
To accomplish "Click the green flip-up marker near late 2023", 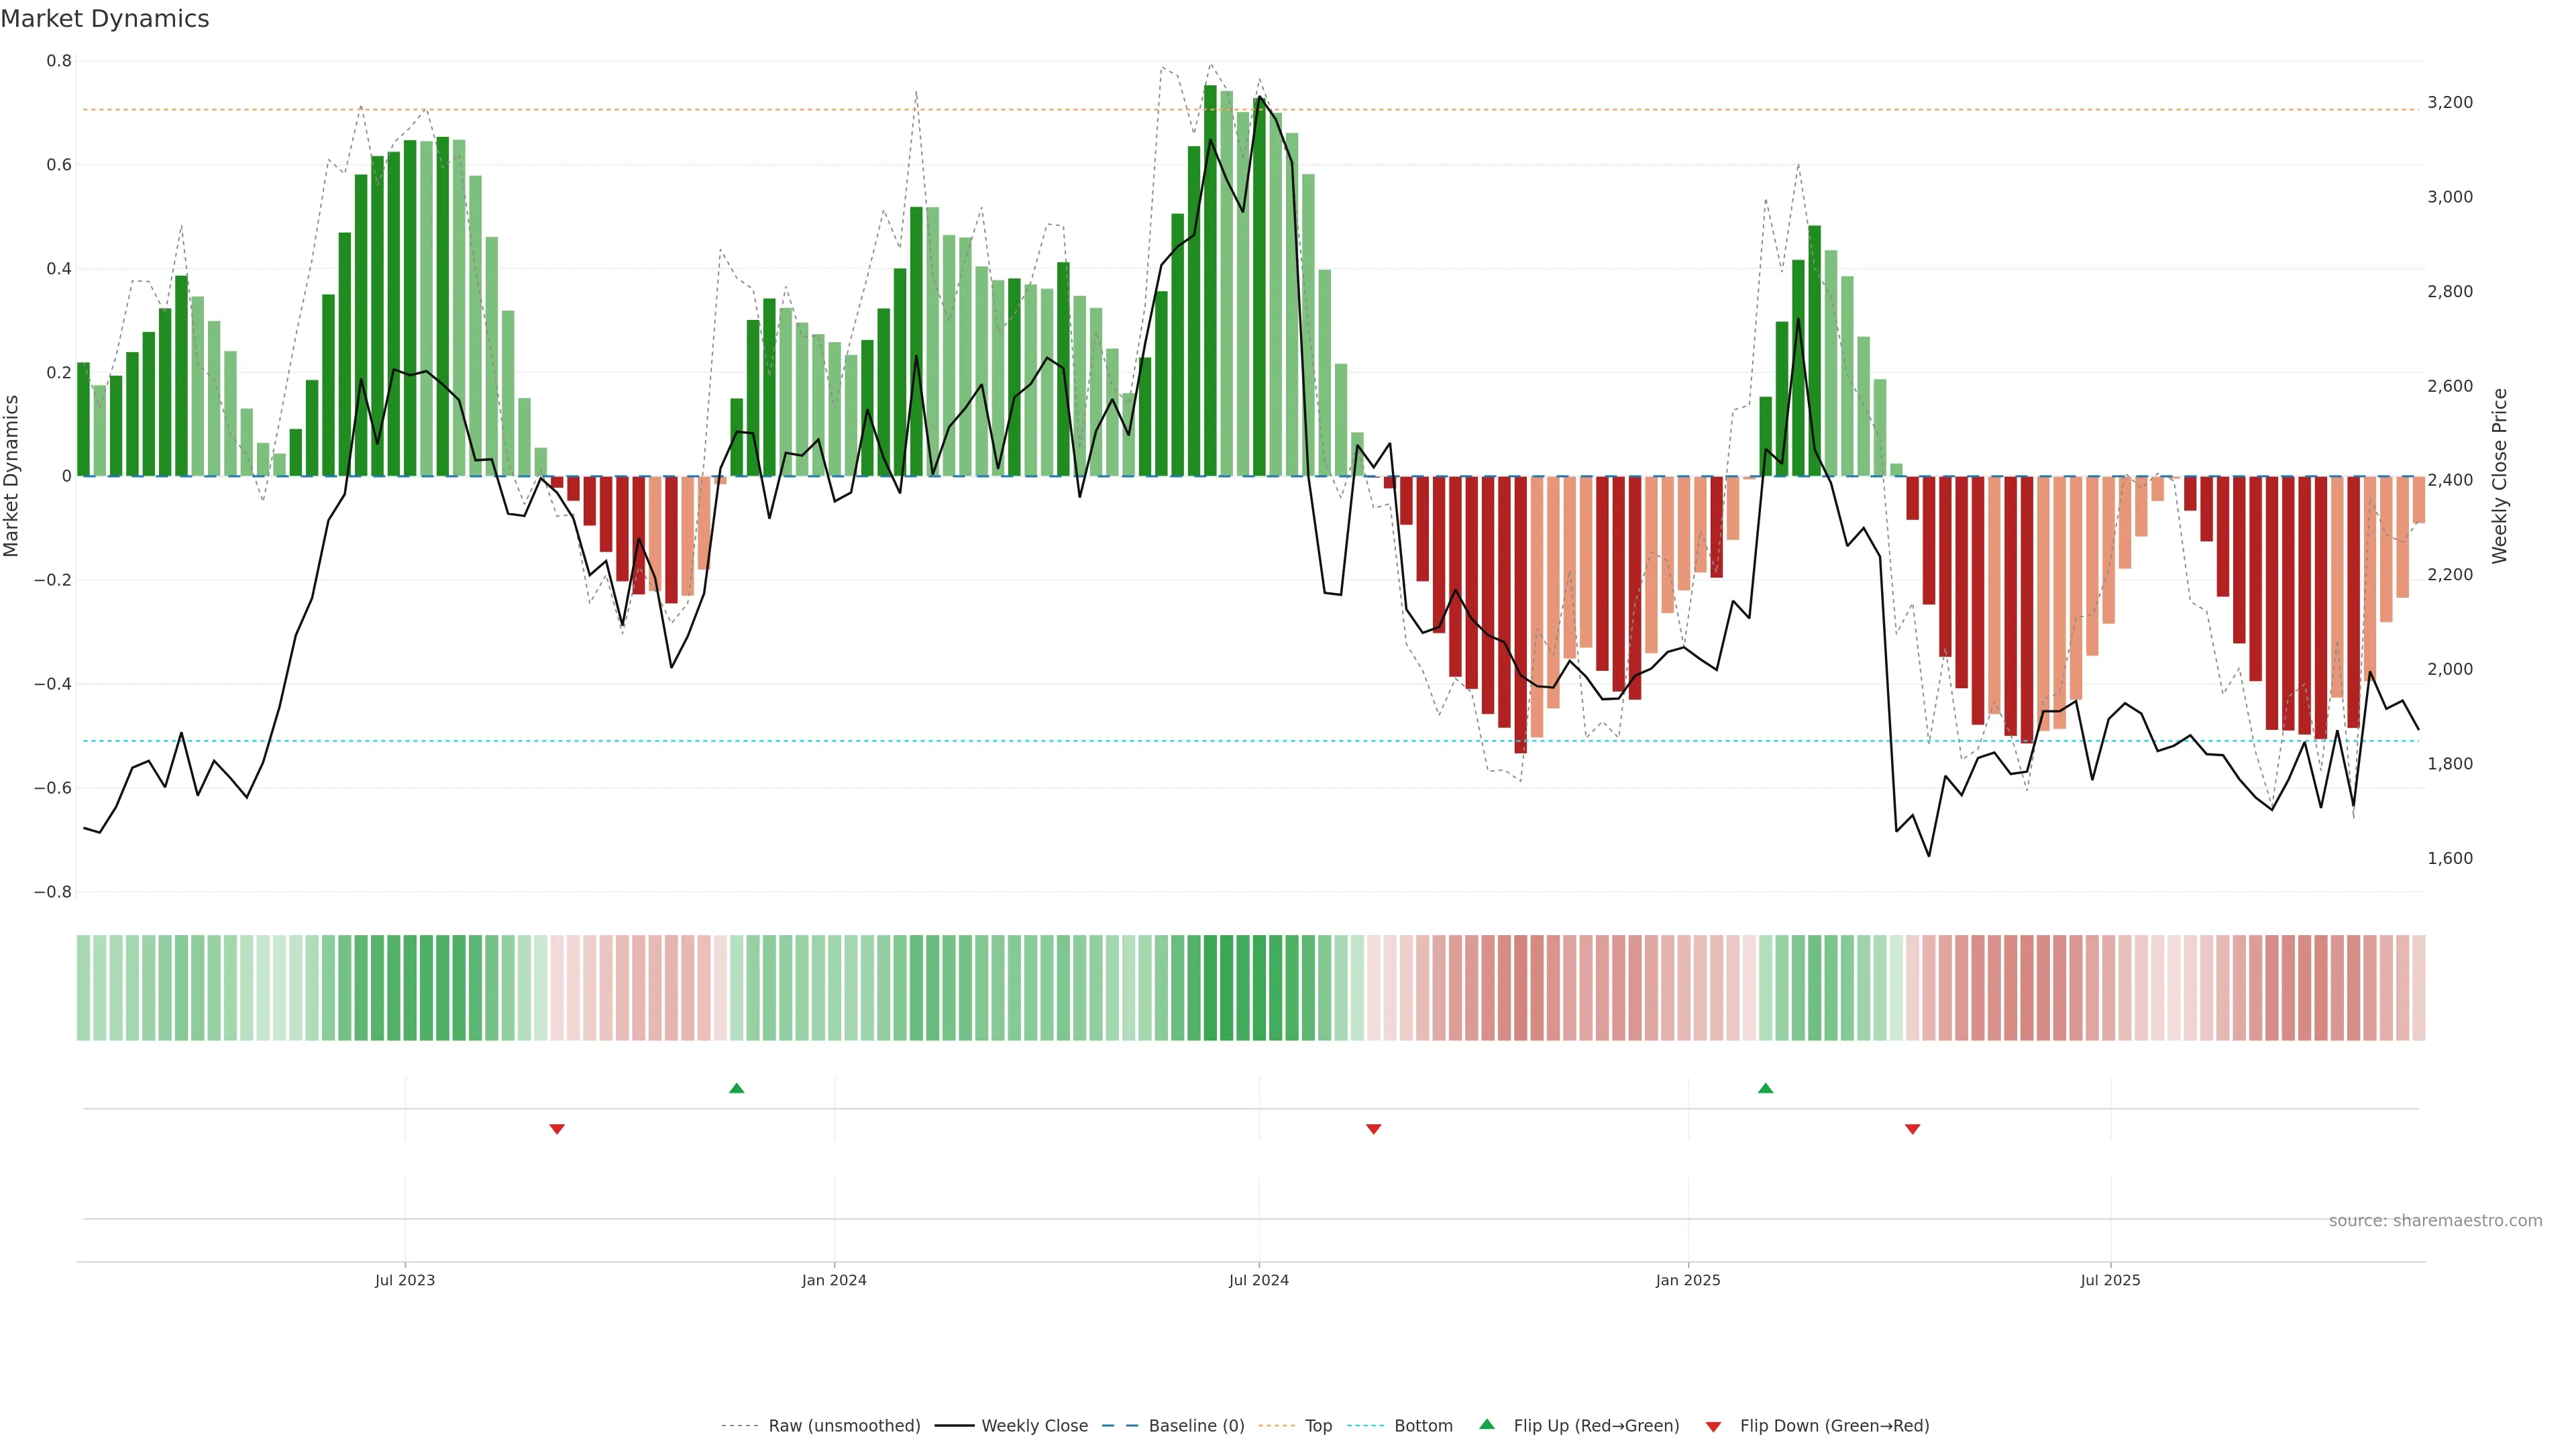I will click(x=737, y=1088).
